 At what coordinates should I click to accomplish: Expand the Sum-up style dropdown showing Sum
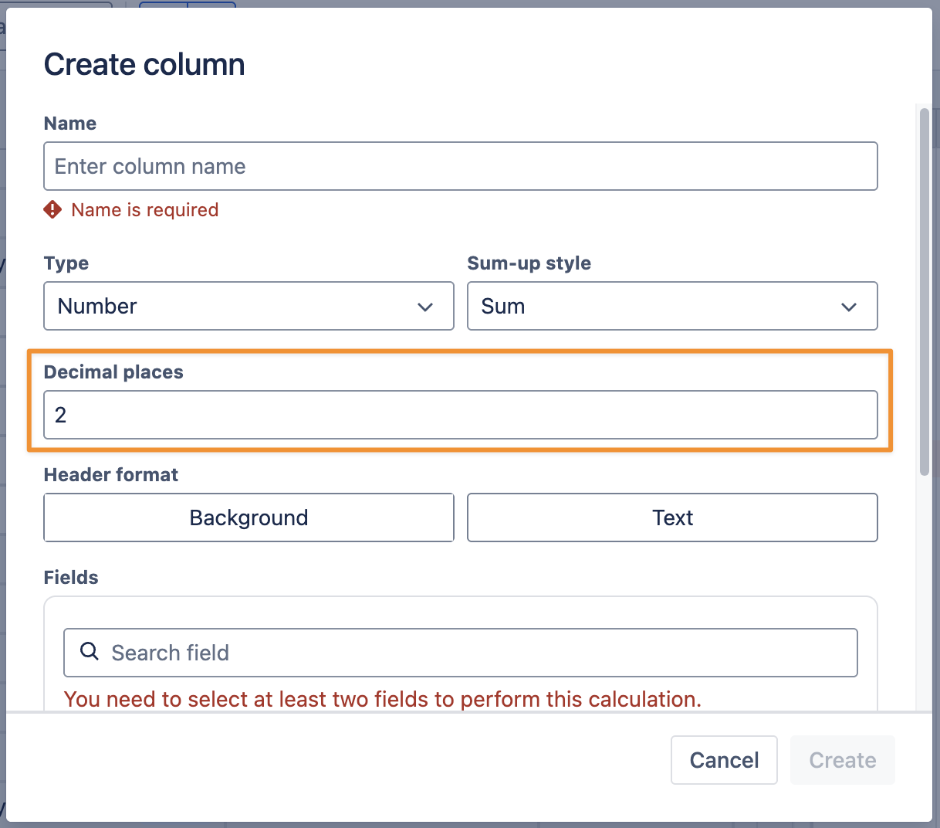(671, 306)
